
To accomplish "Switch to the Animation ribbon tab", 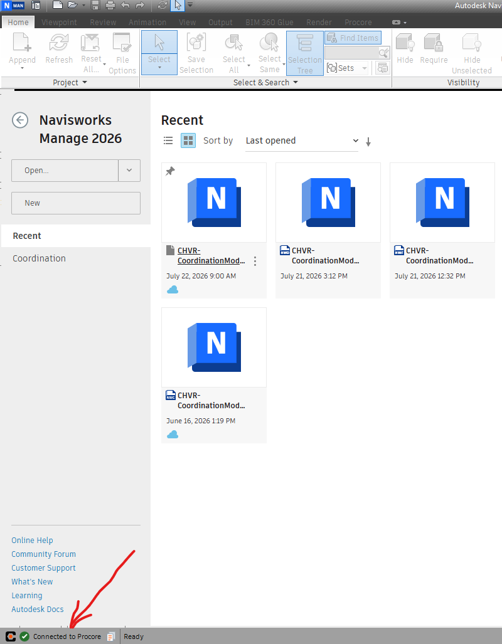I will [x=147, y=22].
